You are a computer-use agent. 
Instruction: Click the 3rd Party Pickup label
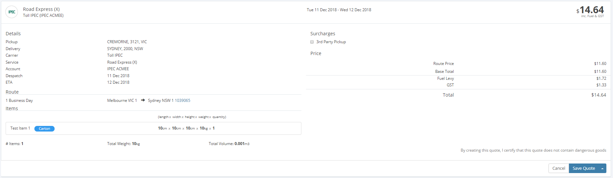click(331, 42)
